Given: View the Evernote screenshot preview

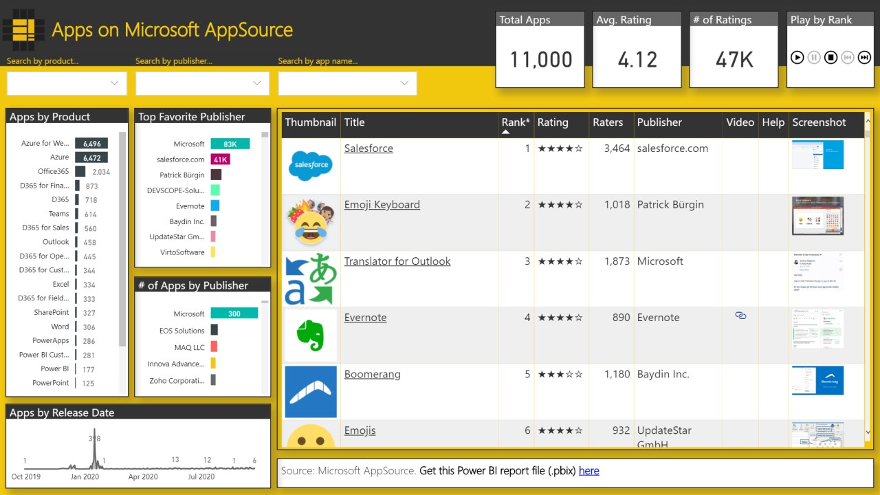Looking at the screenshot, I should pos(817,329).
